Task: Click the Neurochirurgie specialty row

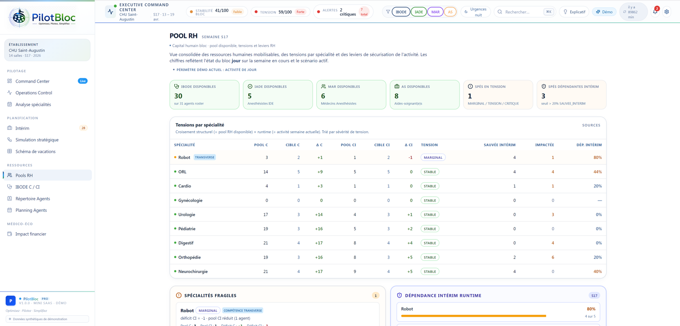Action: [388, 271]
